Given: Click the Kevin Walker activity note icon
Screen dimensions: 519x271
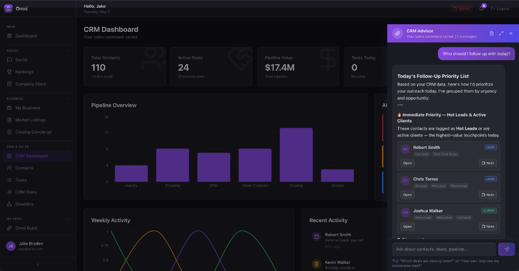Looking at the screenshot, I should (x=316, y=264).
